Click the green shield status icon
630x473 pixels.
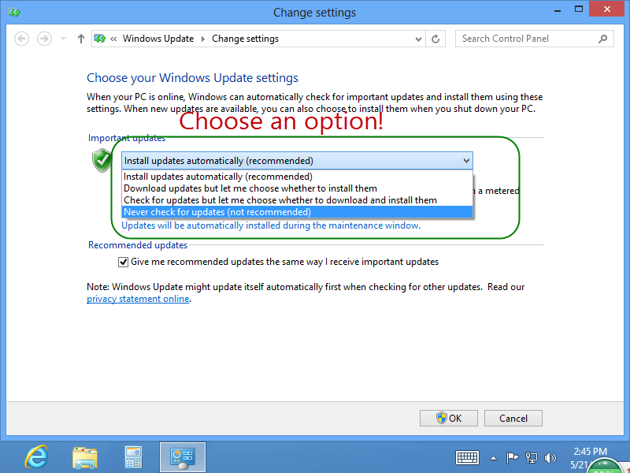(x=102, y=160)
